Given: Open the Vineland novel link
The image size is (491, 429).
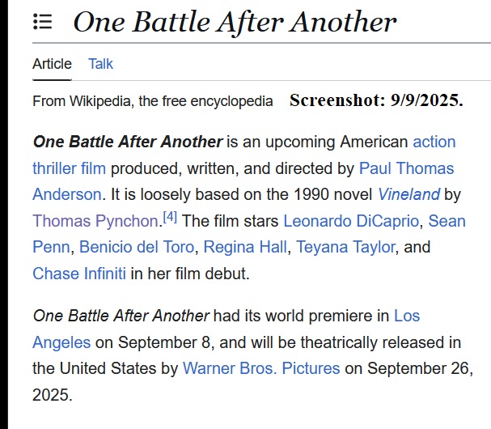Looking at the screenshot, I should 408,194.
